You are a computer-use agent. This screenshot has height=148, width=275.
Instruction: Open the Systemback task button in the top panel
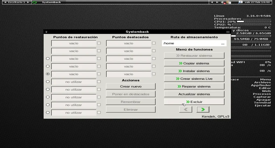coord(51,2)
